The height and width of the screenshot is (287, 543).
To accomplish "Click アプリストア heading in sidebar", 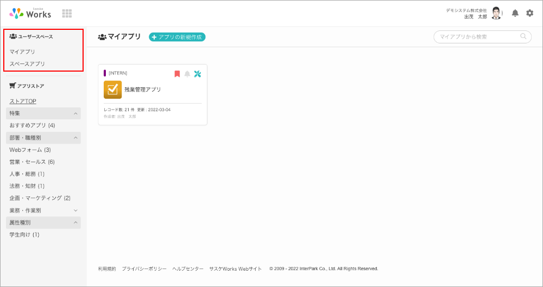I will [27, 86].
